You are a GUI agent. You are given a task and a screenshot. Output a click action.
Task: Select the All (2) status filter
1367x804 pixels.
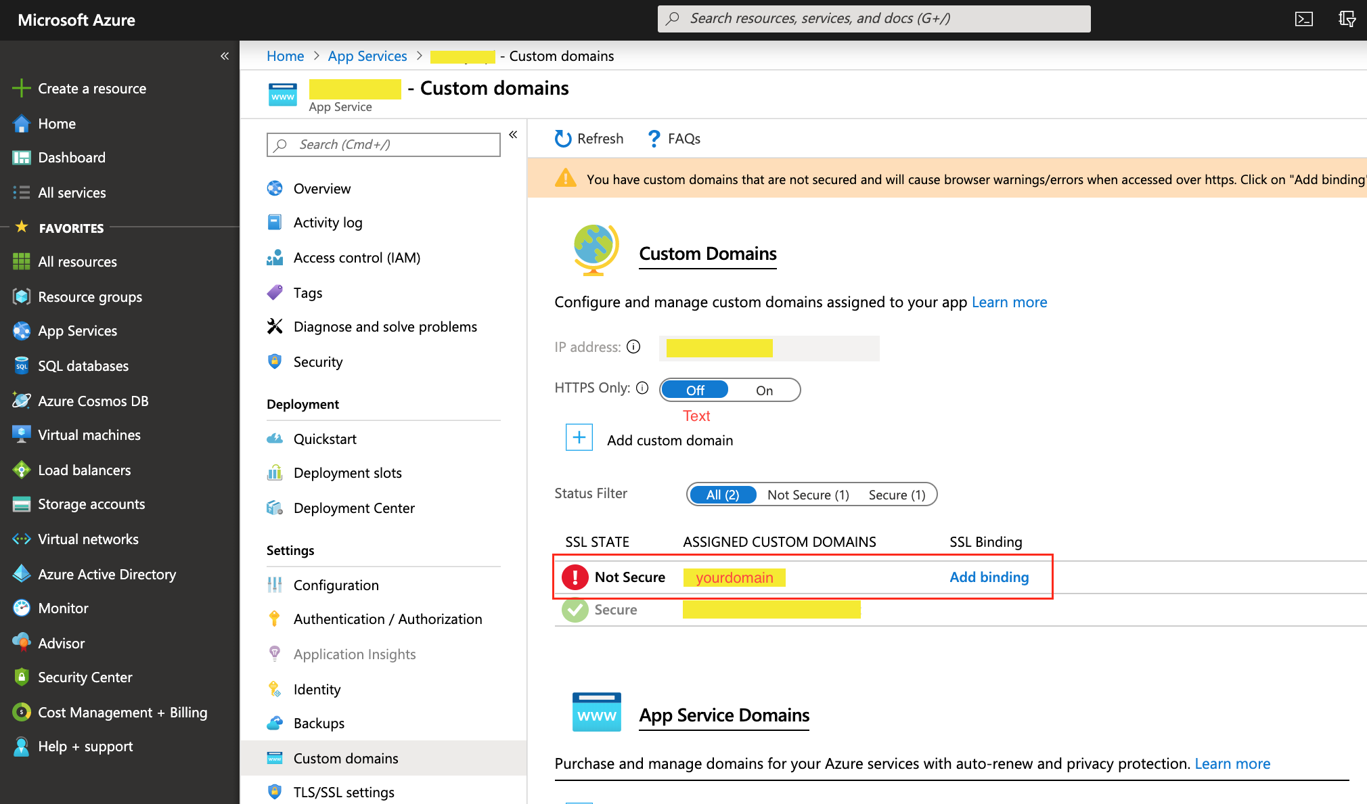pyautogui.click(x=722, y=495)
